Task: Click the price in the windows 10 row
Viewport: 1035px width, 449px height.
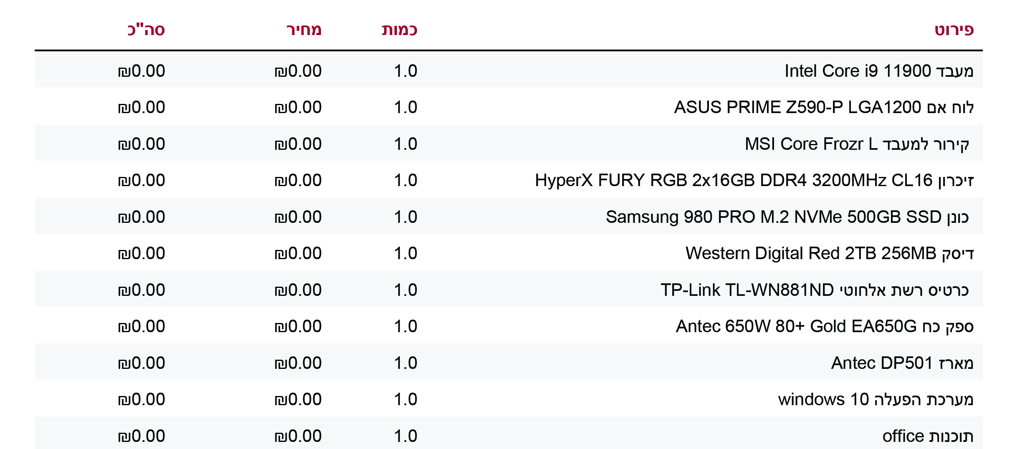Action: [x=298, y=399]
